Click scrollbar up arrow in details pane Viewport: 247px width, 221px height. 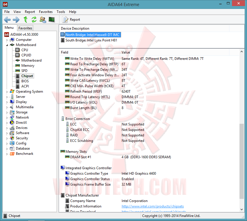point(242,52)
